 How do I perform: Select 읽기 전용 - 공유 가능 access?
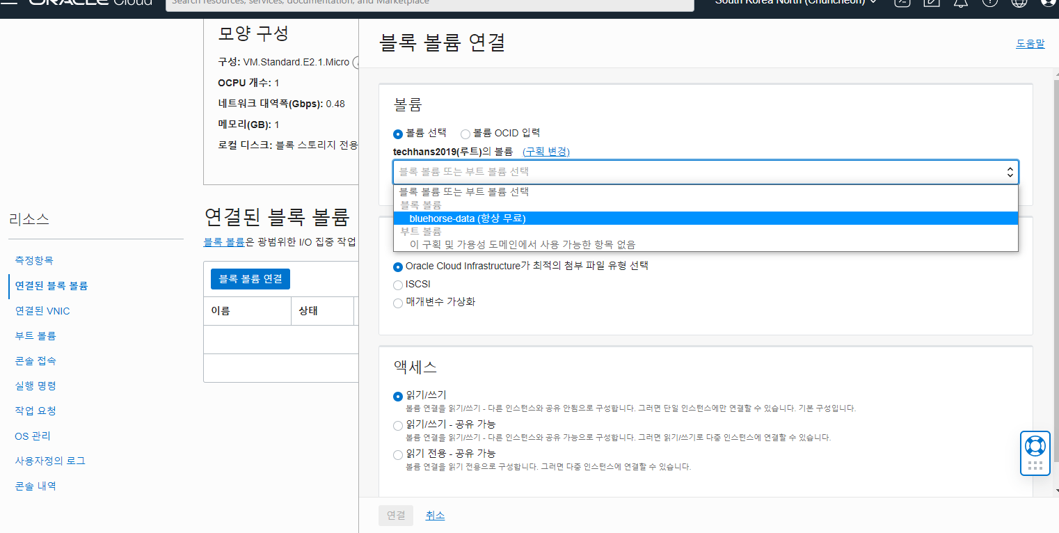pos(398,454)
